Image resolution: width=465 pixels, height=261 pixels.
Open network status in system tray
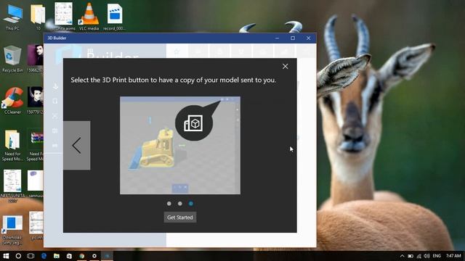click(x=418, y=256)
